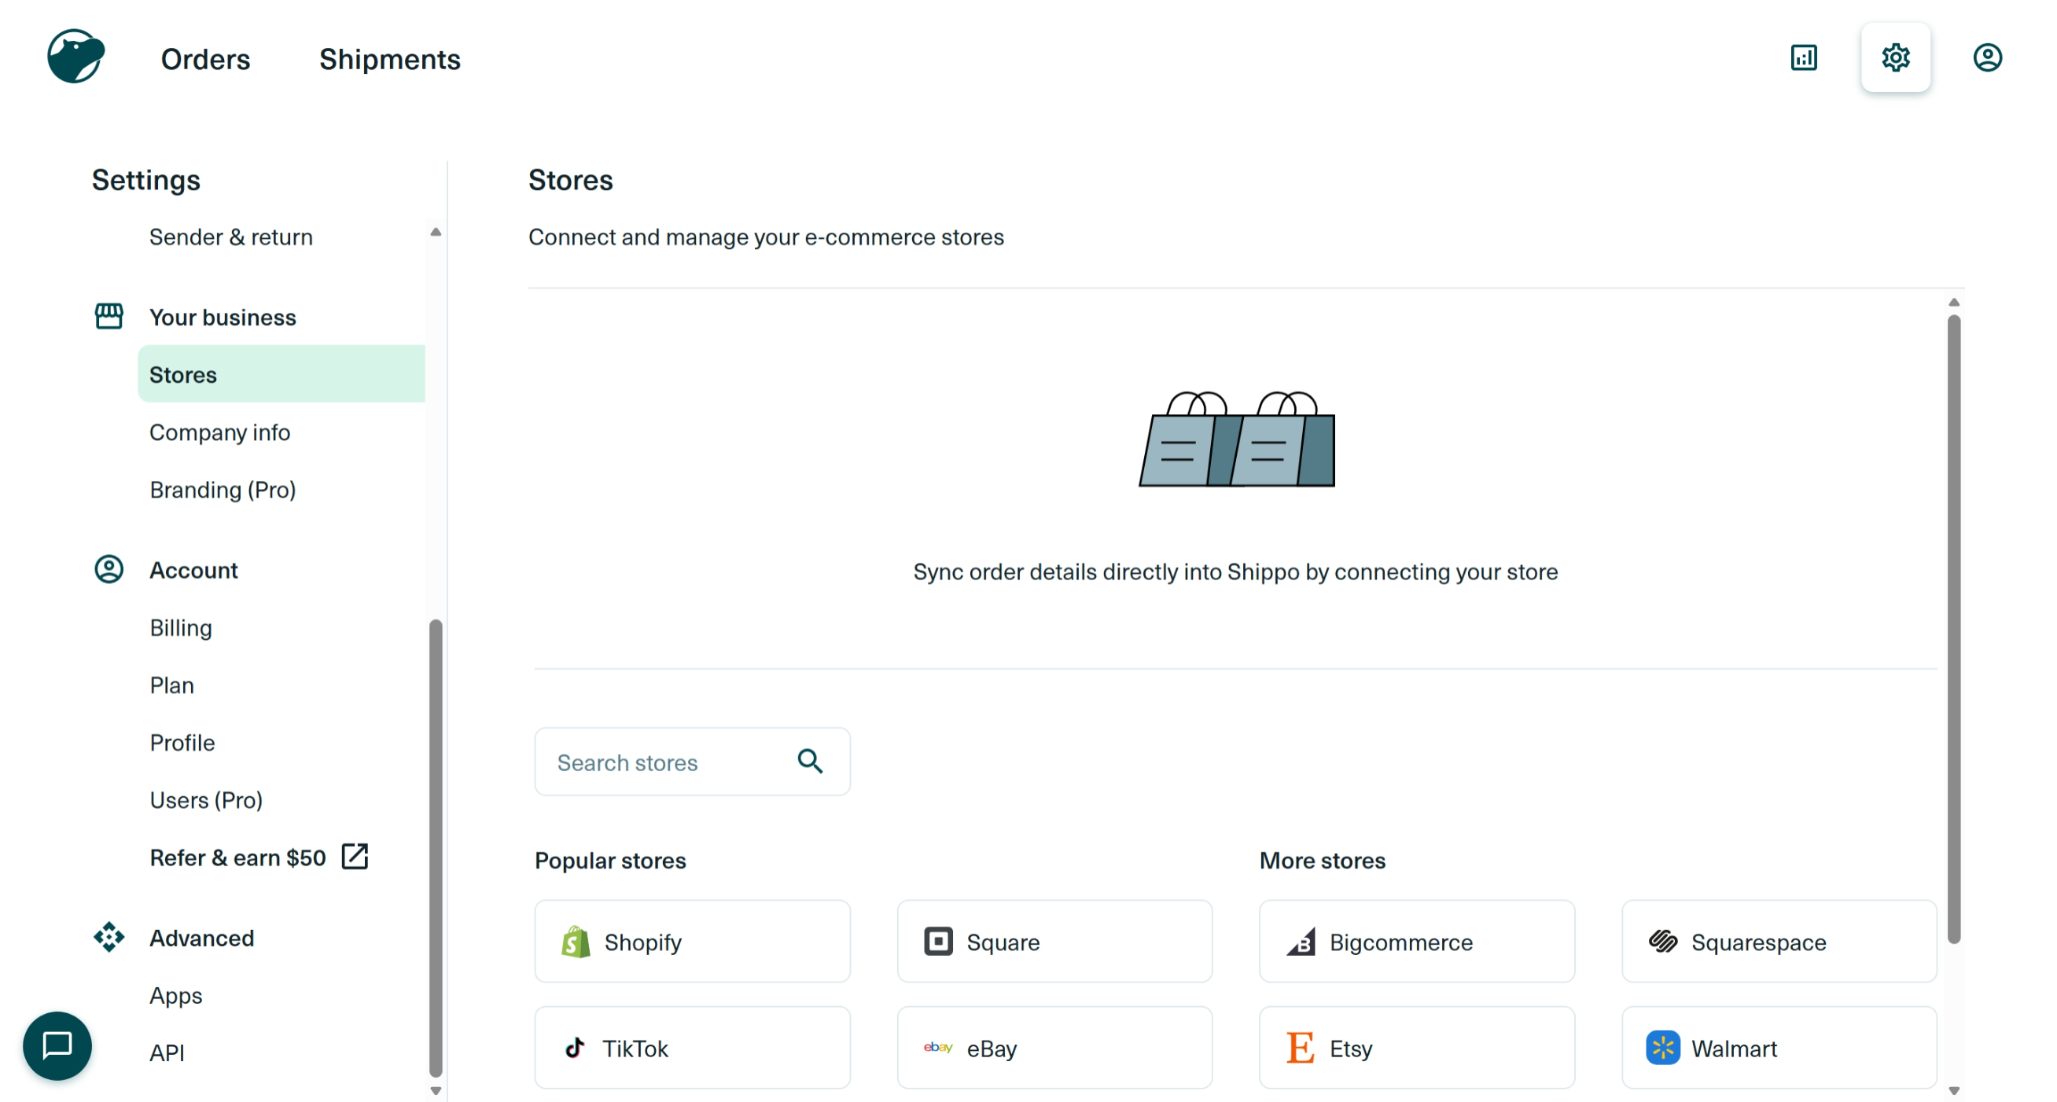Connect an Etsy store
Viewport: 2057px width, 1102px height.
click(1418, 1047)
